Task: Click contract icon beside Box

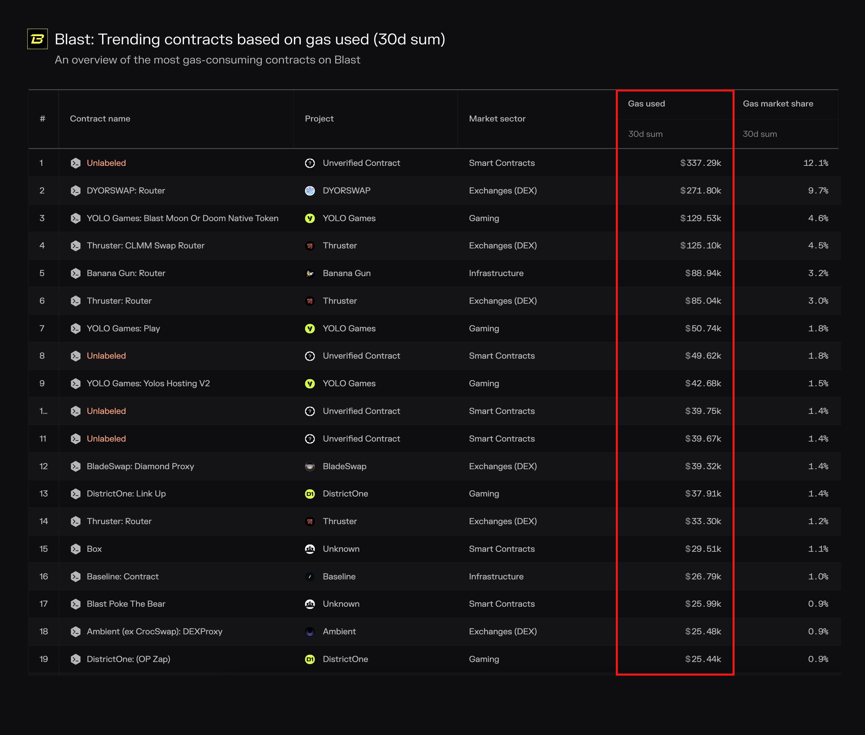Action: pos(75,549)
